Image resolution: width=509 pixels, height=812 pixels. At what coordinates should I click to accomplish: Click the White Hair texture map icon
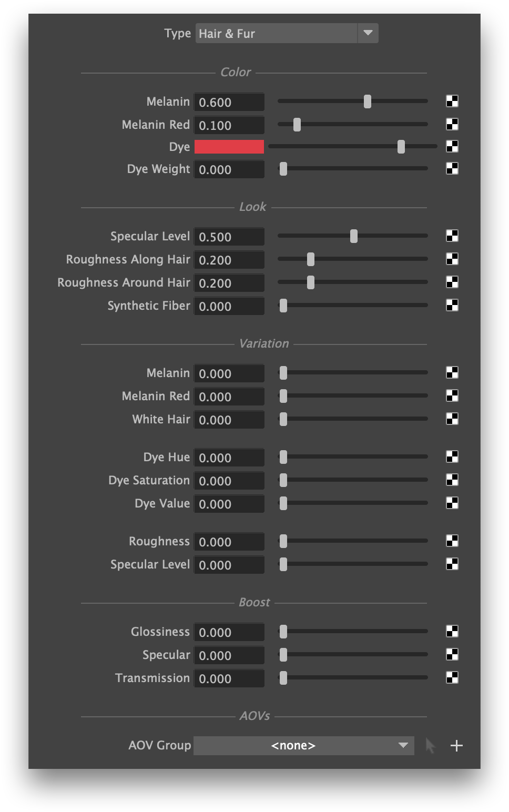pyautogui.click(x=452, y=419)
